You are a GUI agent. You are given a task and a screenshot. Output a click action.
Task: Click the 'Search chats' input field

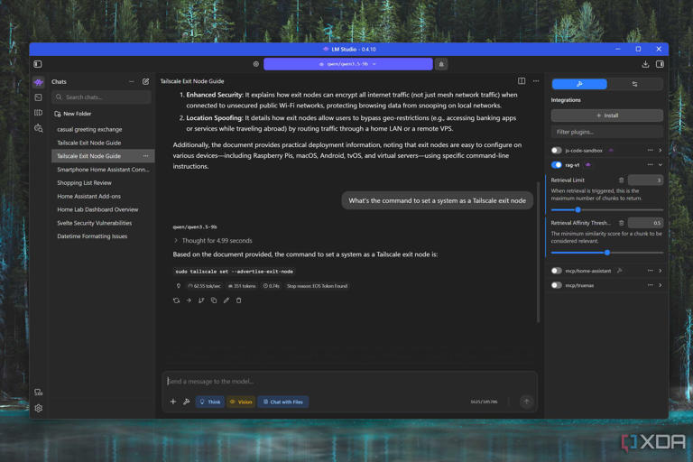tap(101, 97)
